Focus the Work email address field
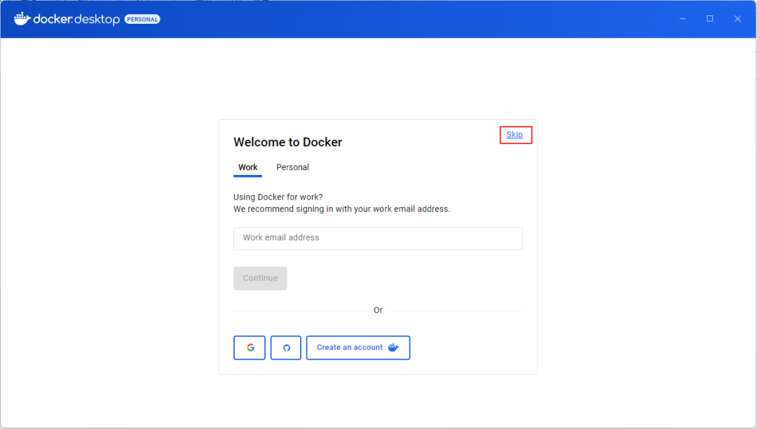The height and width of the screenshot is (429, 757). tap(378, 238)
